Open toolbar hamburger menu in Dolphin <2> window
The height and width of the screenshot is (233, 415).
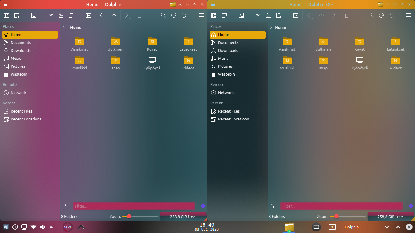coord(408,15)
